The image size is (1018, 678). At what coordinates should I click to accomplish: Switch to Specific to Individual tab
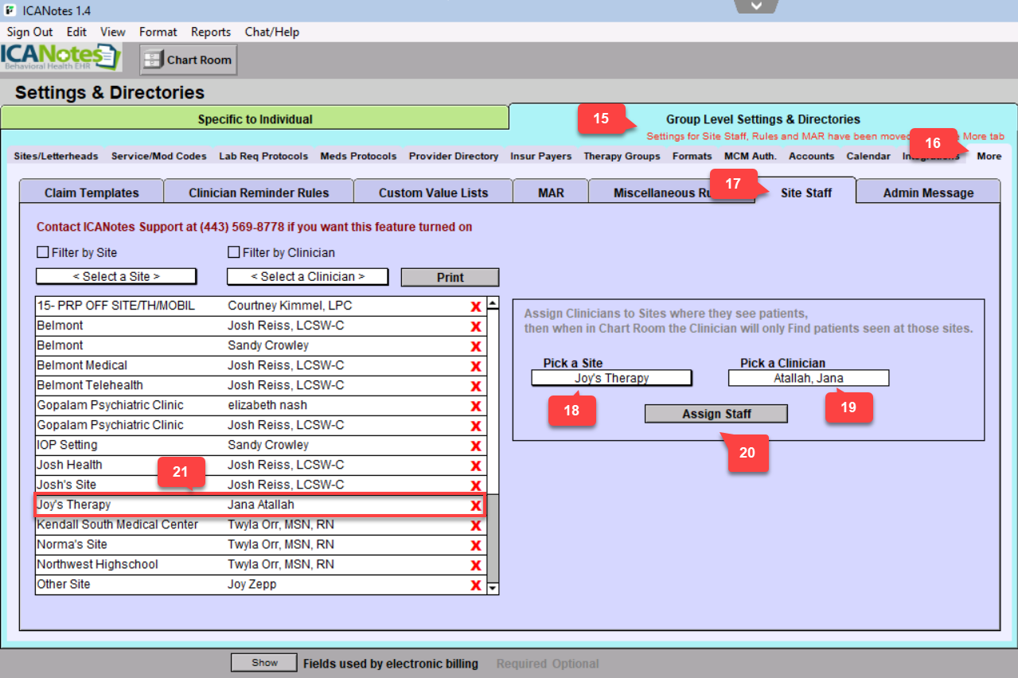pyautogui.click(x=255, y=119)
